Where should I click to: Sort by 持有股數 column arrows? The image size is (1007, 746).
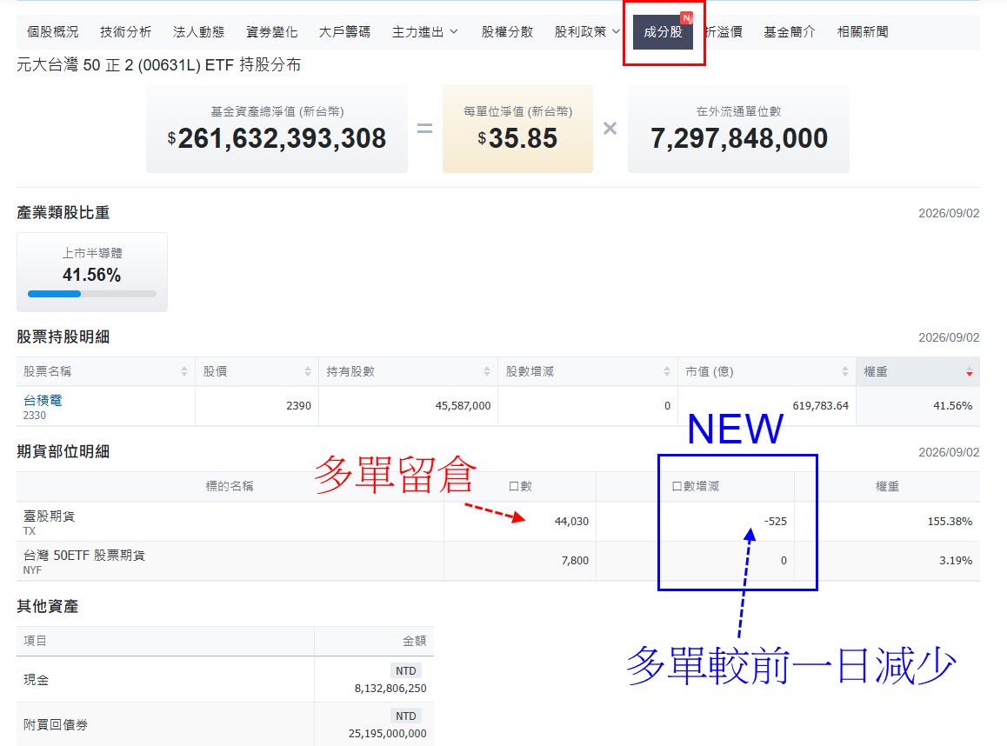(x=487, y=372)
